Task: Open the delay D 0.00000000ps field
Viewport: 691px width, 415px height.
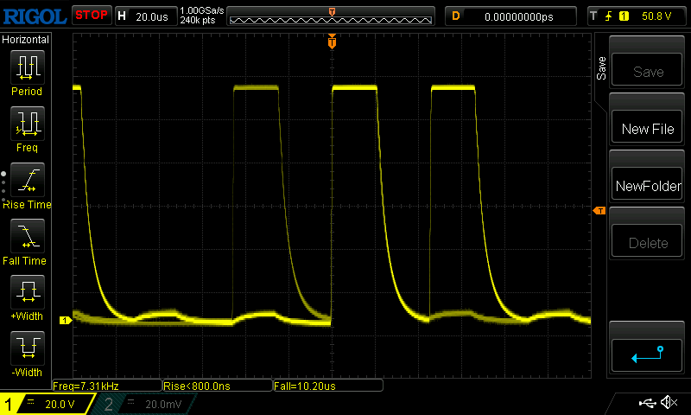Action: [511, 16]
